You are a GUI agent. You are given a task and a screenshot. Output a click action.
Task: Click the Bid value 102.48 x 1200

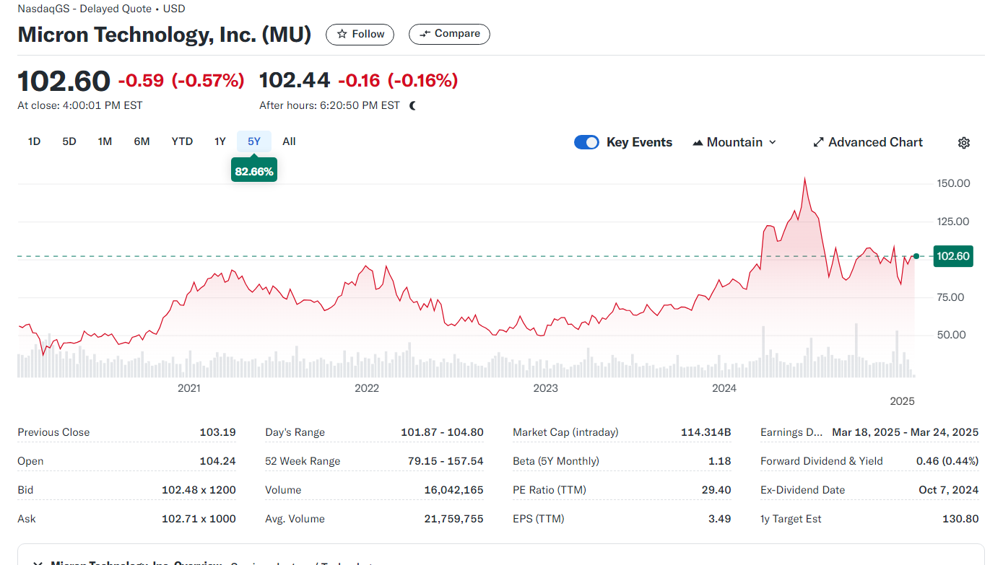coord(199,490)
